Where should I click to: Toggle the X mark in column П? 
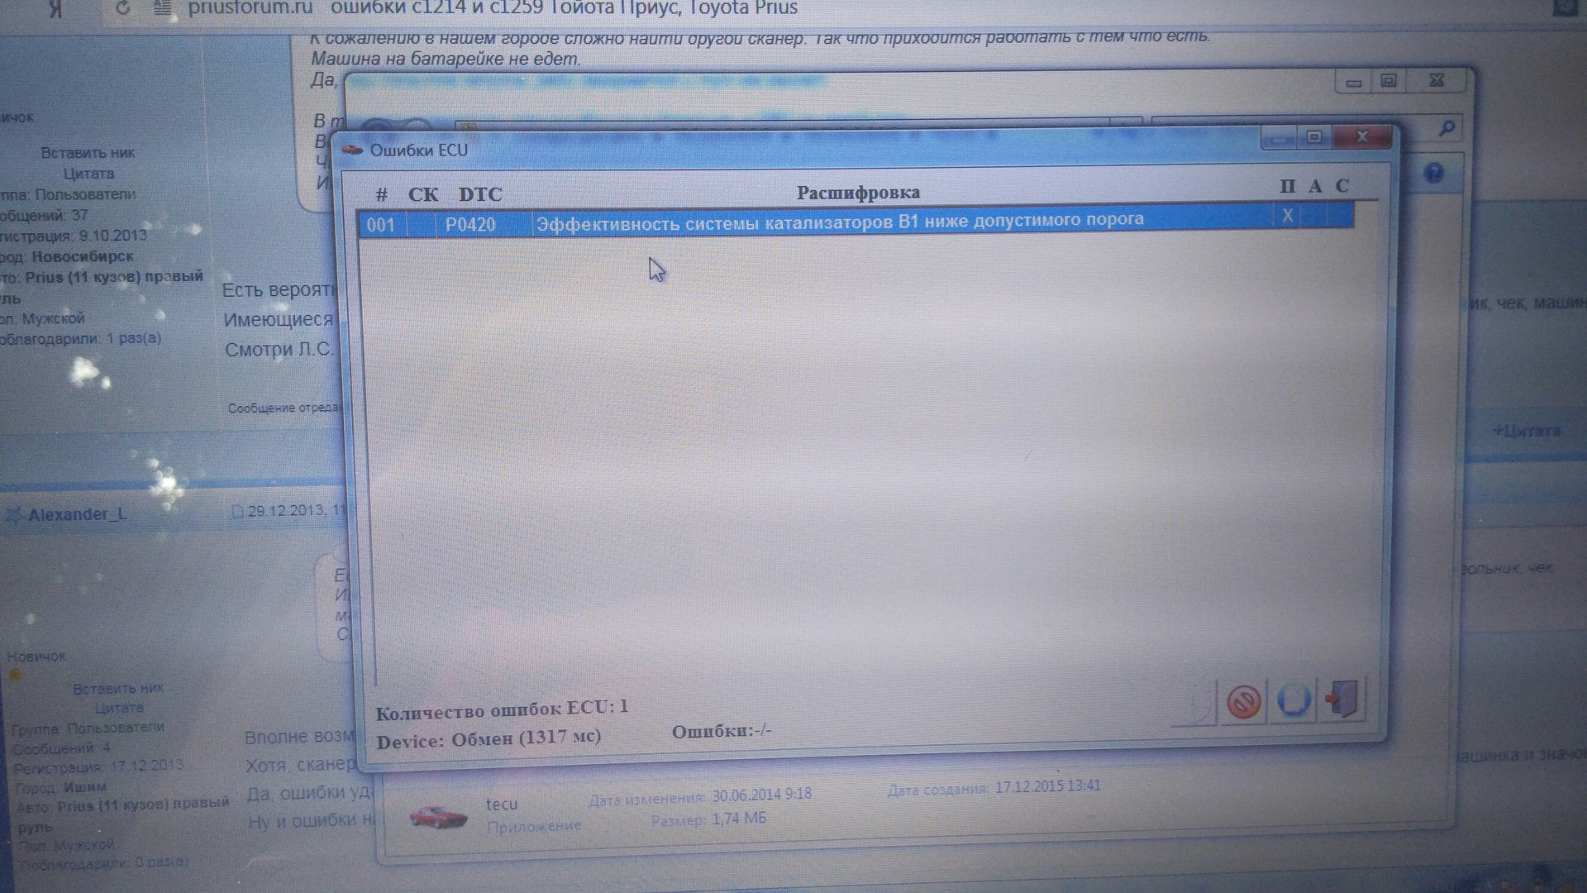[1287, 217]
